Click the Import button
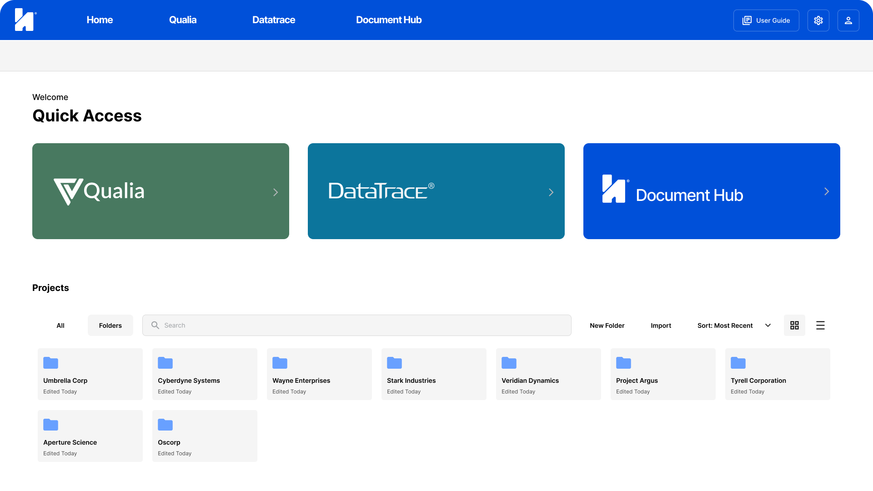Screen dimensions: 873x491 (x=661, y=326)
